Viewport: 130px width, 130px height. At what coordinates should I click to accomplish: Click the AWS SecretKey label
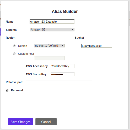36,74
